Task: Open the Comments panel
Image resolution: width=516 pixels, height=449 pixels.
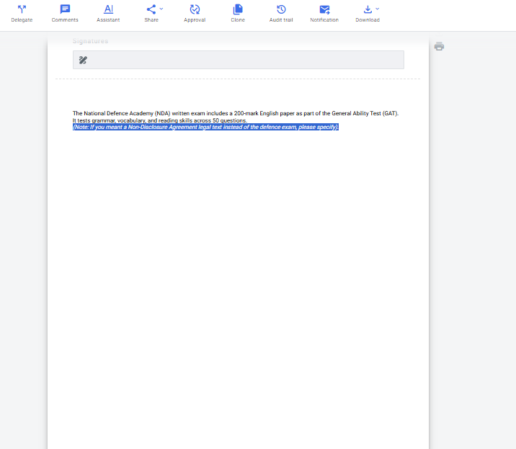Action: [65, 13]
